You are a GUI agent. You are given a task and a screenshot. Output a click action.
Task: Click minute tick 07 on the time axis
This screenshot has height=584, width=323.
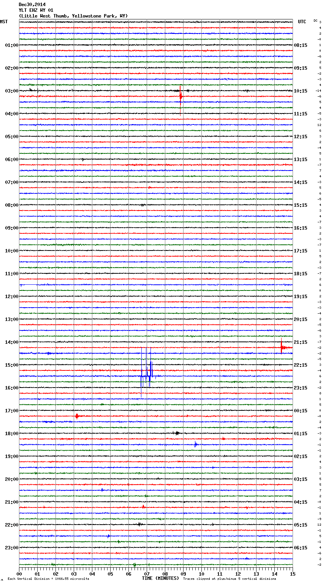pos(147,574)
